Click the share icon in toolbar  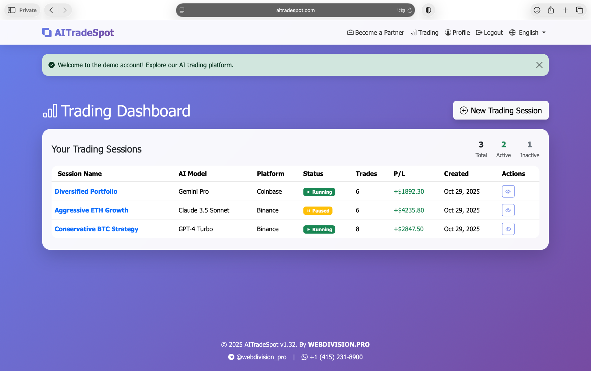click(551, 10)
